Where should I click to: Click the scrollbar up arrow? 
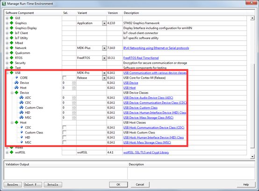tap(252, 18)
